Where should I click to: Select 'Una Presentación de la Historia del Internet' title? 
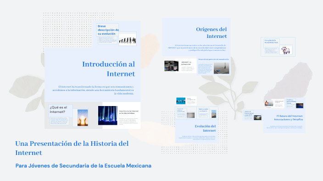[72, 148]
